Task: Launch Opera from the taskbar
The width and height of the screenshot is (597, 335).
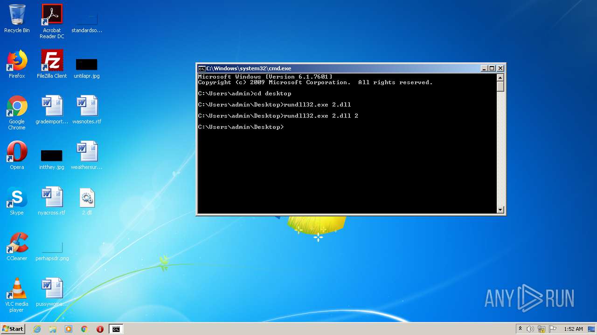Action: (100, 329)
